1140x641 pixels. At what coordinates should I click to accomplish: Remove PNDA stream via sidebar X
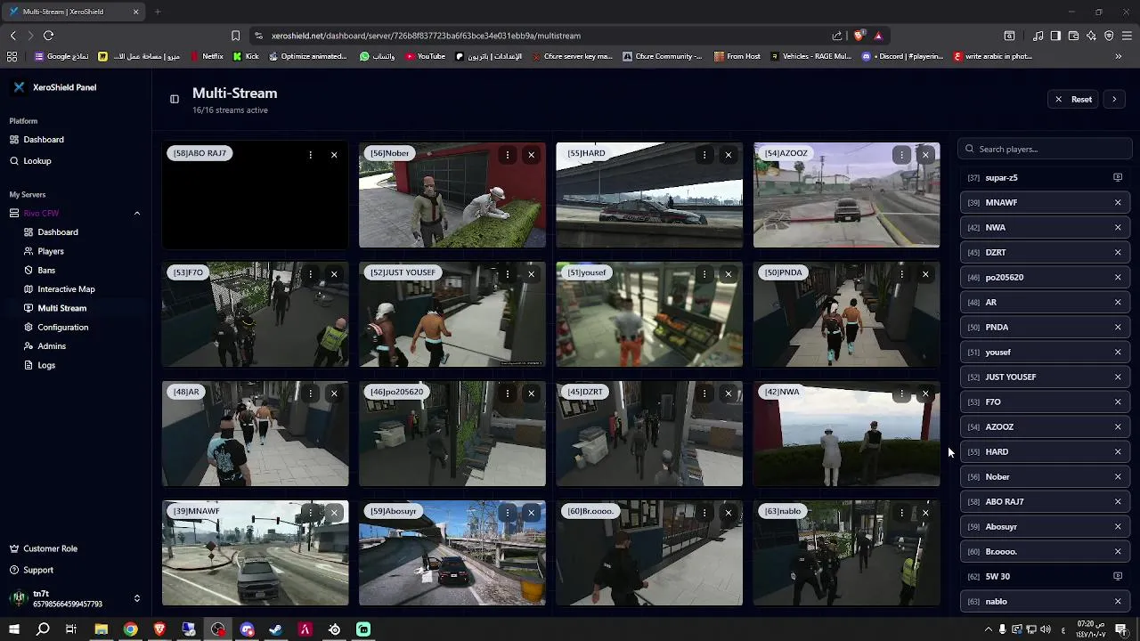[1118, 327]
